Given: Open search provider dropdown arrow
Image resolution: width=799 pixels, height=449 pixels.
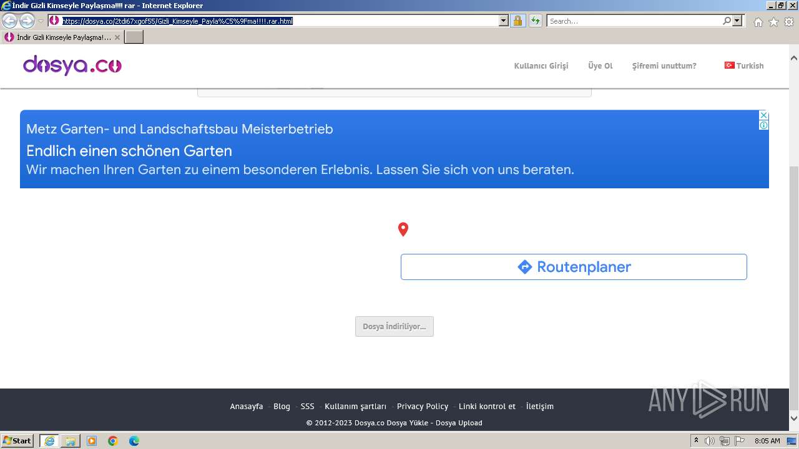Looking at the screenshot, I should click(737, 21).
